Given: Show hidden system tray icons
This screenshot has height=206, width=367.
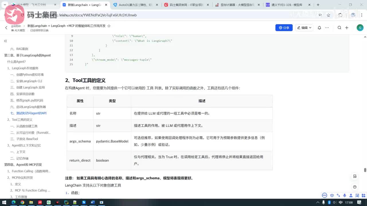Looking at the screenshot, I should [x=318, y=202].
